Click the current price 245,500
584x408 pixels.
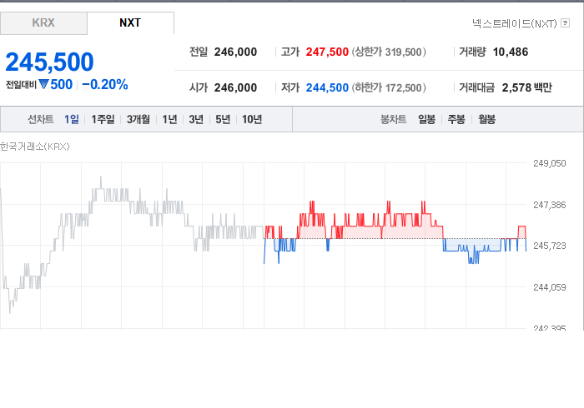49,62
